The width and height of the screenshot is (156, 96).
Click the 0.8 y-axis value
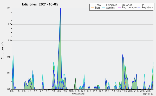9,57
